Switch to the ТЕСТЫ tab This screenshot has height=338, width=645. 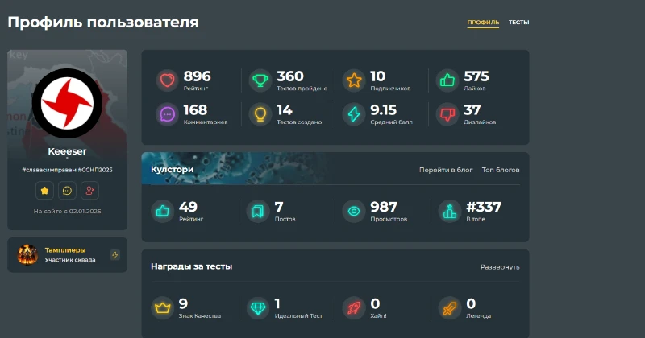(x=518, y=23)
